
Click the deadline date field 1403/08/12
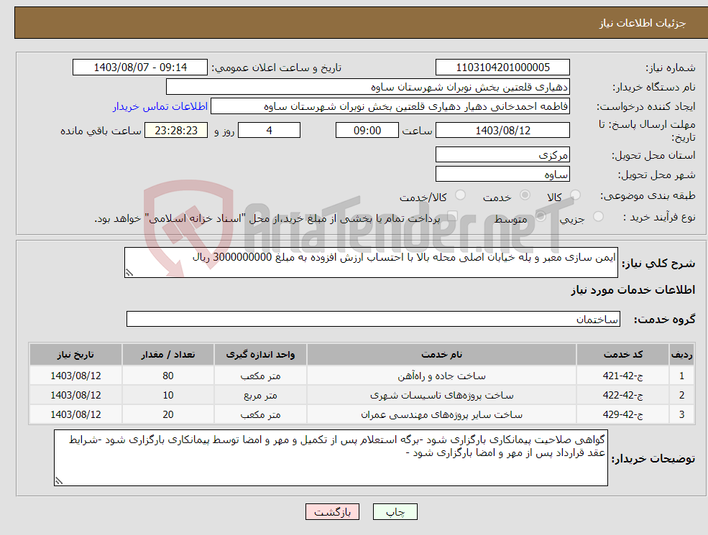pos(502,131)
